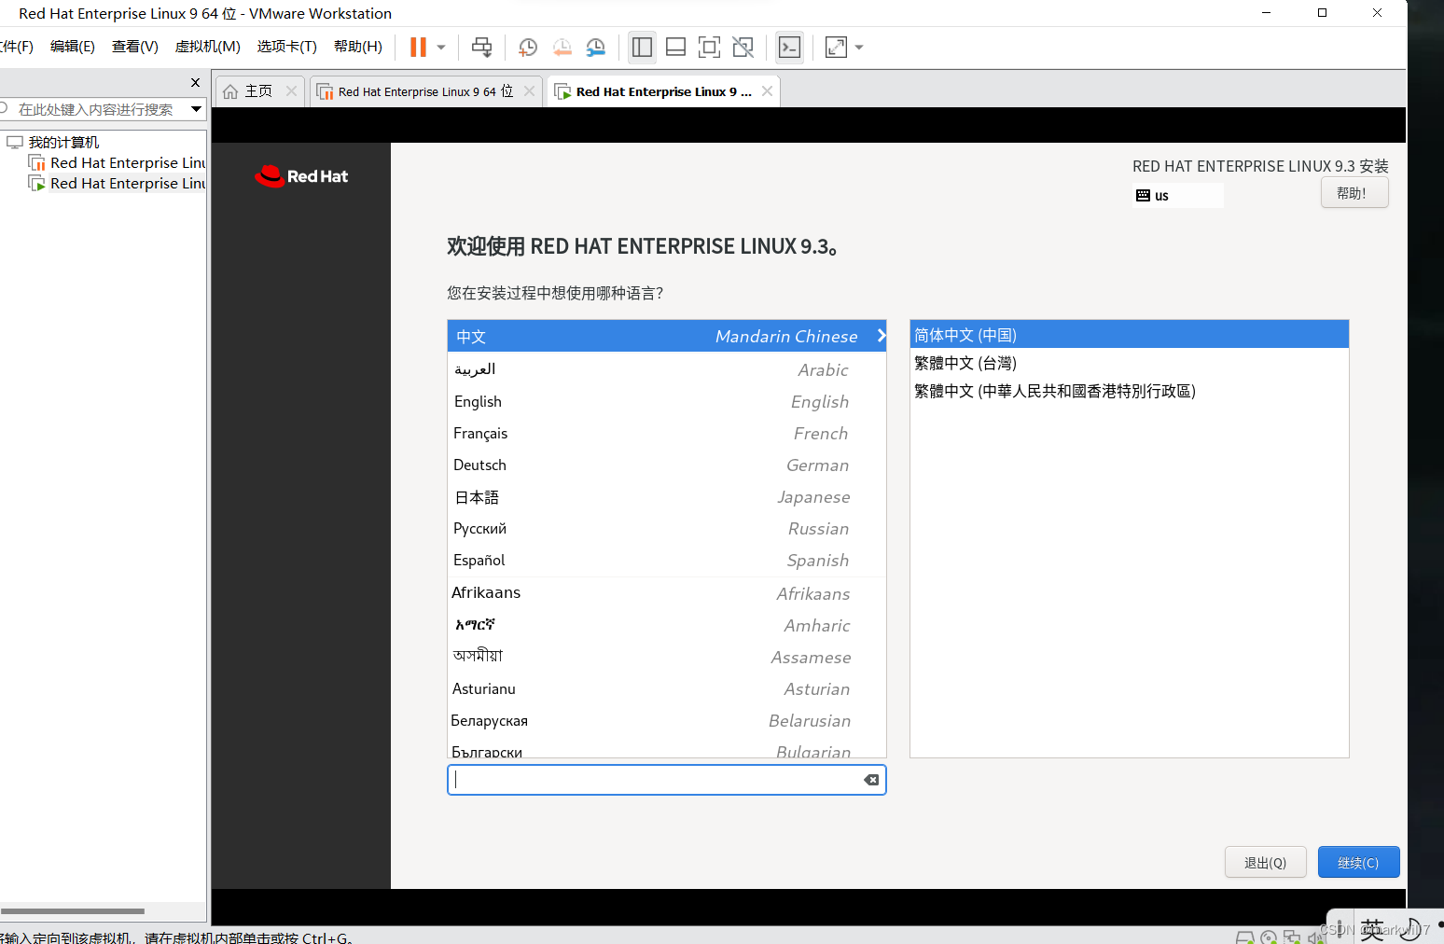Select English in the language list
Screen dimensions: 1444x944
666,401
